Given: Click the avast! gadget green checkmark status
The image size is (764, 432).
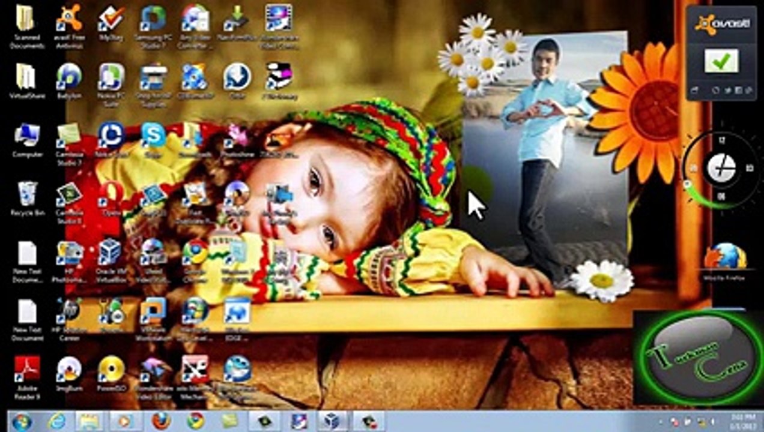Looking at the screenshot, I should coord(721,61).
